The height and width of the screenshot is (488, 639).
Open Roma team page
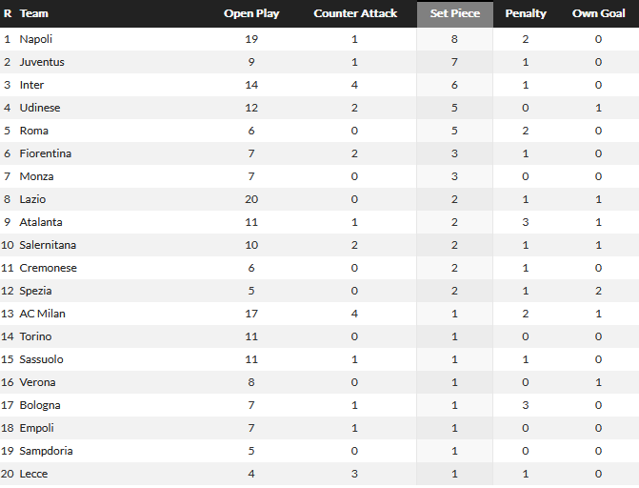[x=33, y=131]
